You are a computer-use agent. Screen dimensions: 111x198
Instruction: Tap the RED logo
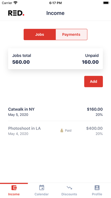pyautogui.click(x=16, y=13)
